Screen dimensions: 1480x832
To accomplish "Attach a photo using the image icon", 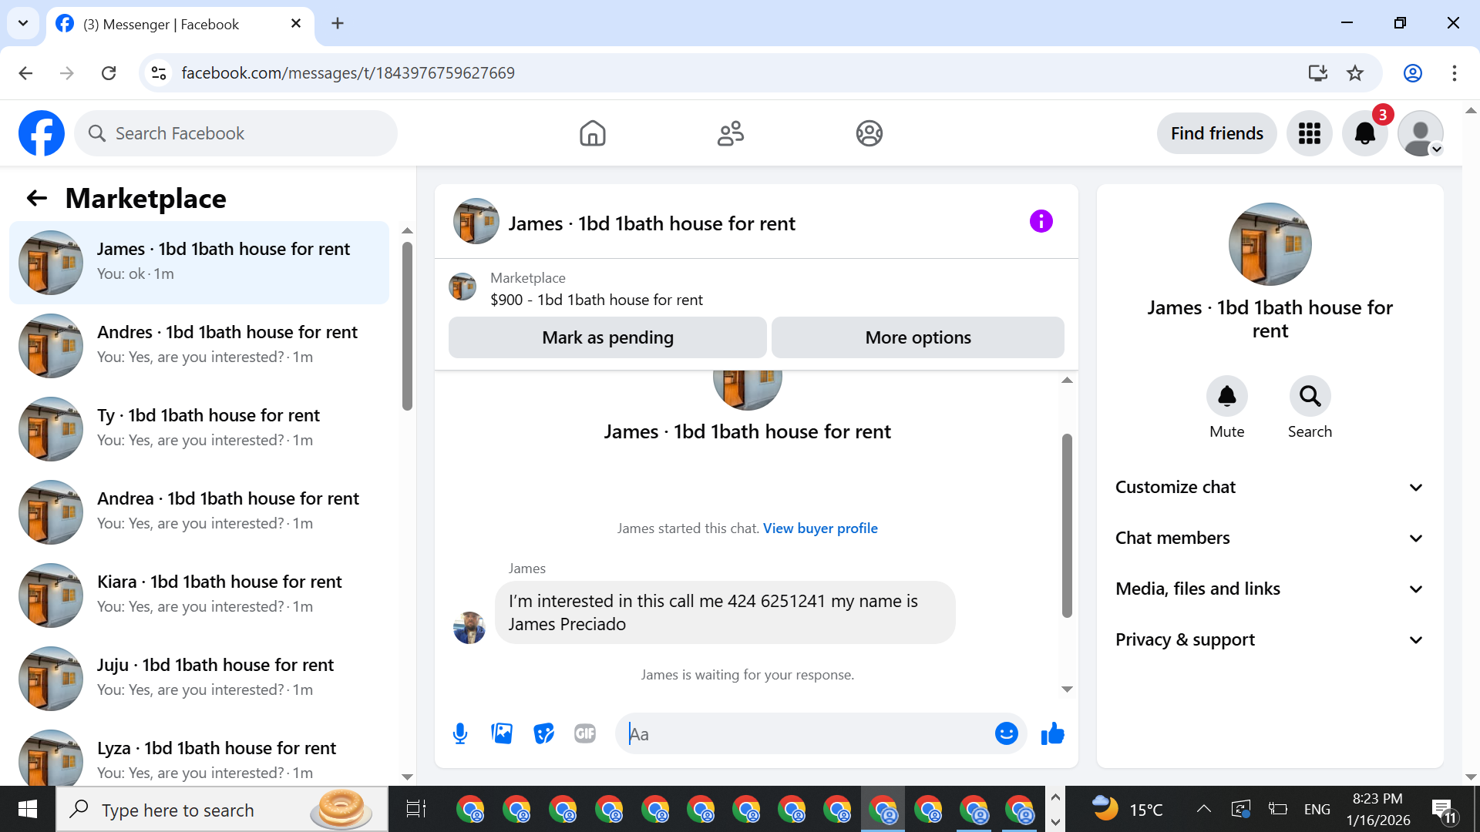I will [x=502, y=733].
